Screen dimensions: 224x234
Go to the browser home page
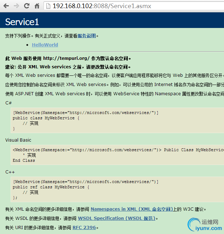point(37,6)
